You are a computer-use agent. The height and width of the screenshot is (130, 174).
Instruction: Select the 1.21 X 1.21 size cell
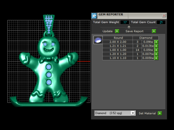[117, 46]
